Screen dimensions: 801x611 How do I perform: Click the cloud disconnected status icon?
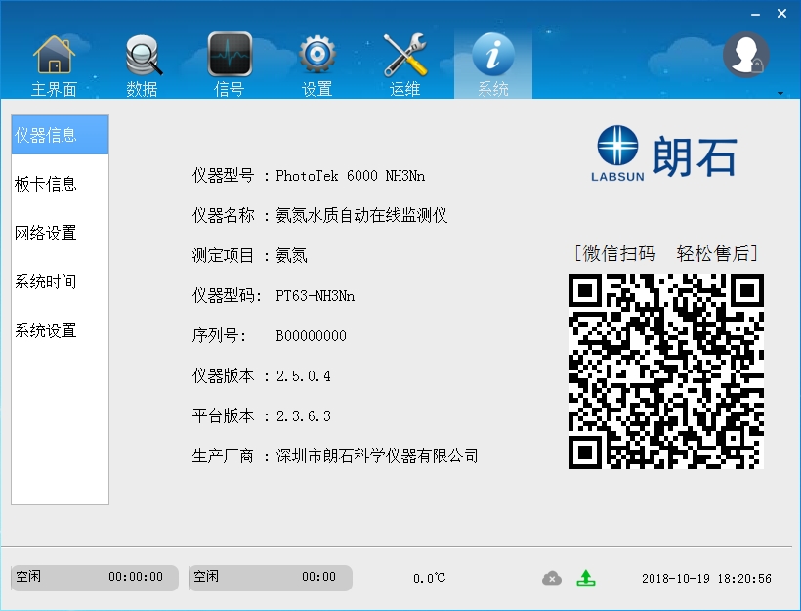pos(552,578)
